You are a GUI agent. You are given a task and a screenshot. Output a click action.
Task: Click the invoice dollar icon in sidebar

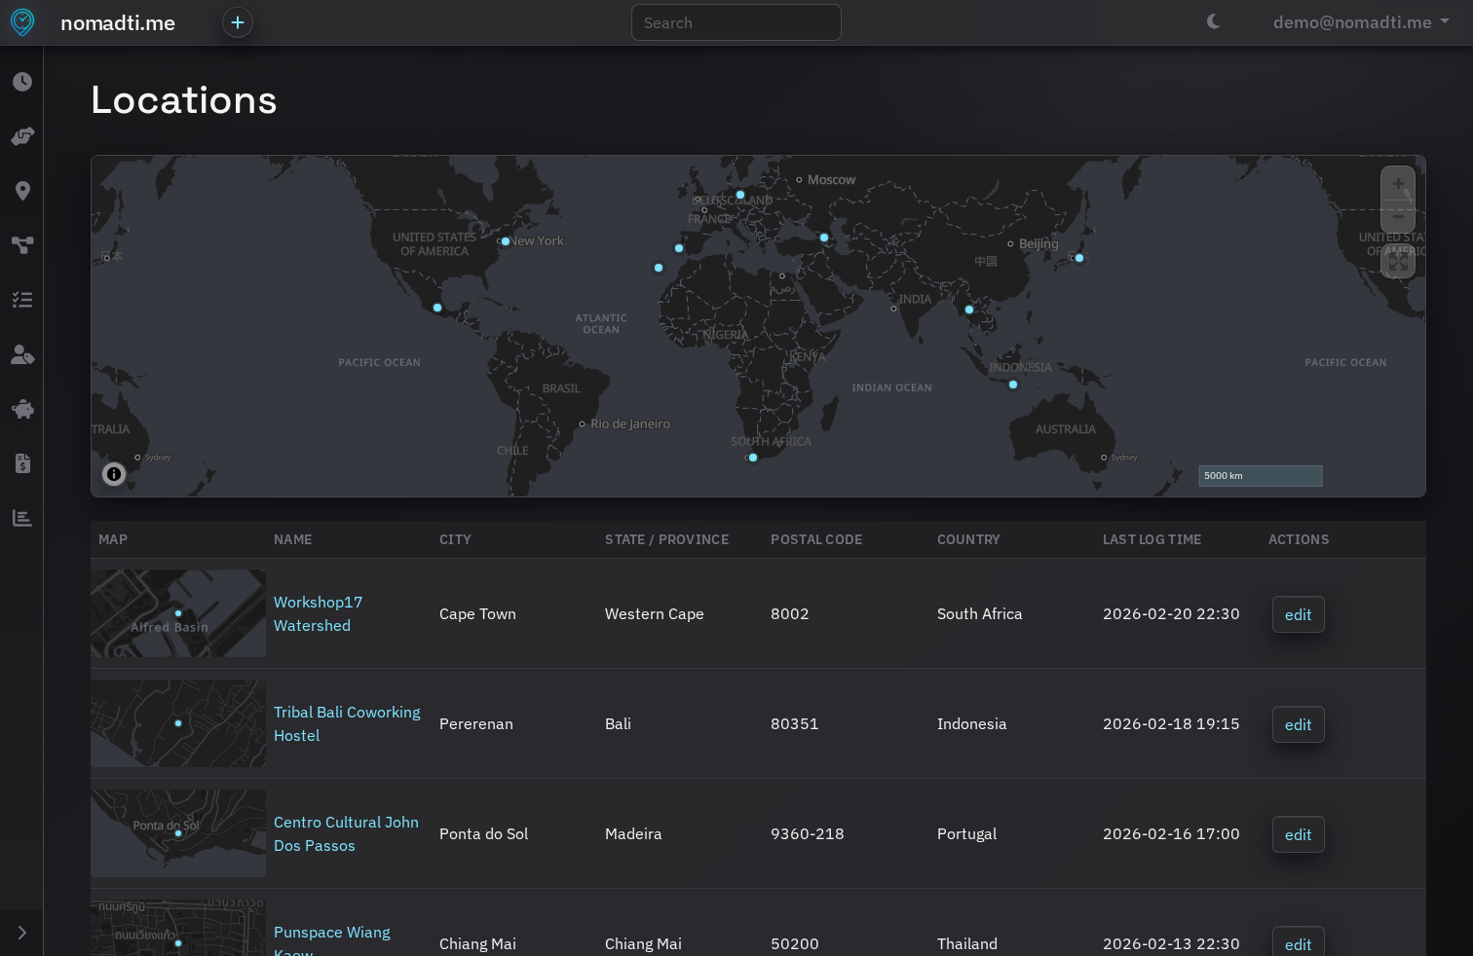coord(21,463)
